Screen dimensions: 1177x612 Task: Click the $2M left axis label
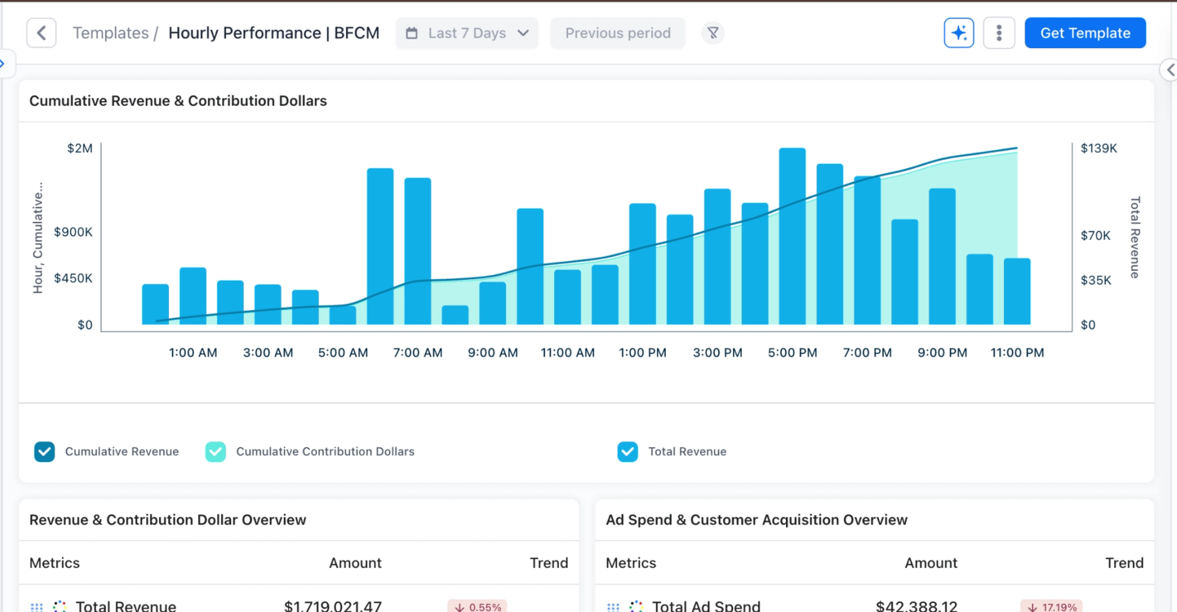coord(79,148)
